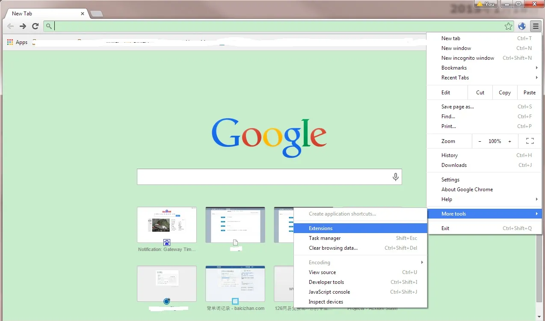Choose New incognito window
The width and height of the screenshot is (545, 321).
pyautogui.click(x=468, y=58)
